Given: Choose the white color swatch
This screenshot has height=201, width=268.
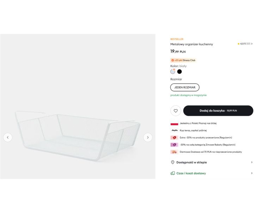Looking at the screenshot, I should tap(173, 72).
